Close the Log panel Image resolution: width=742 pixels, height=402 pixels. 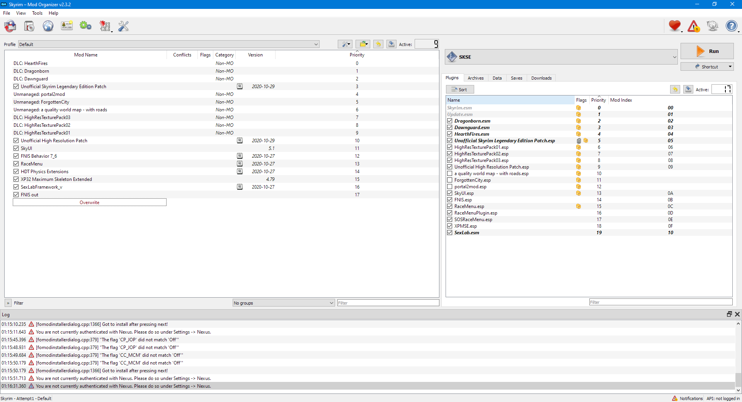tap(737, 314)
